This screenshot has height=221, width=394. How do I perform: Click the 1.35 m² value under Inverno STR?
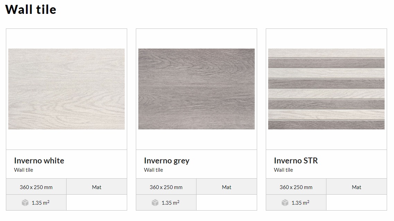(x=300, y=203)
